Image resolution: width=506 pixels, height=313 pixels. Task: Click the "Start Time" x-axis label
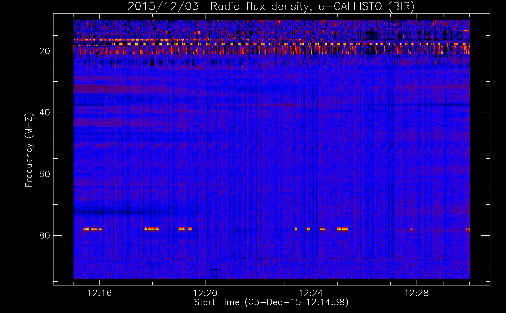(x=271, y=302)
